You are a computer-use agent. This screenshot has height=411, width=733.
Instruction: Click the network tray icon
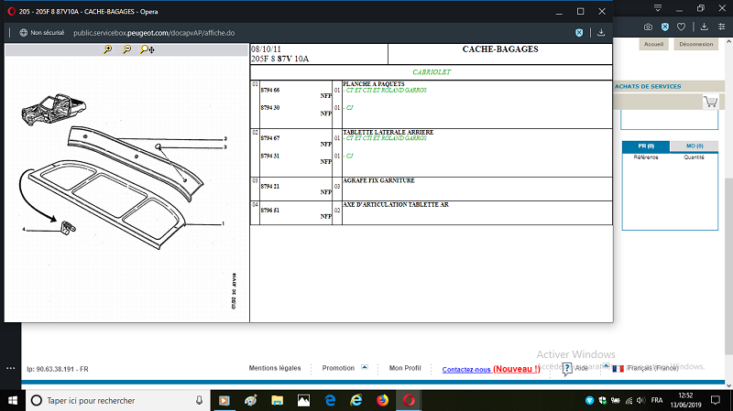tap(629, 400)
